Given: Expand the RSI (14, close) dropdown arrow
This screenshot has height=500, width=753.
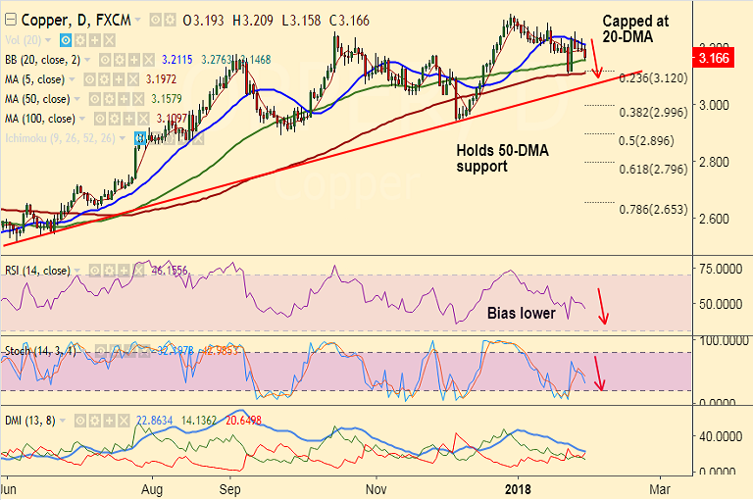Looking at the screenshot, I should 77,272.
